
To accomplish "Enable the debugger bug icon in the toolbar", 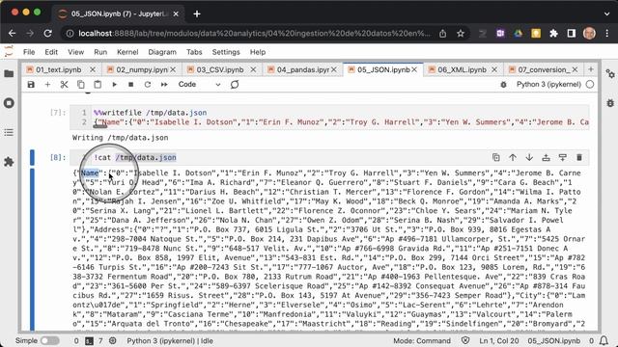I will (503, 85).
